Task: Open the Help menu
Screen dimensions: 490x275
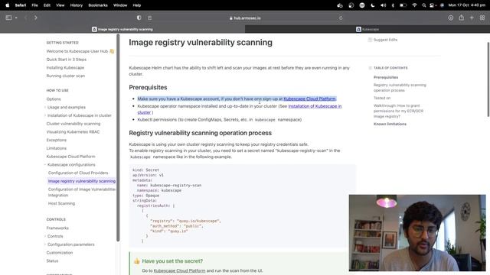Action: click(137, 5)
